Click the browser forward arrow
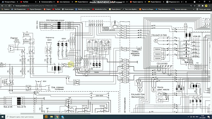The width and height of the screenshot is (212, 119). click(x=6, y=6)
